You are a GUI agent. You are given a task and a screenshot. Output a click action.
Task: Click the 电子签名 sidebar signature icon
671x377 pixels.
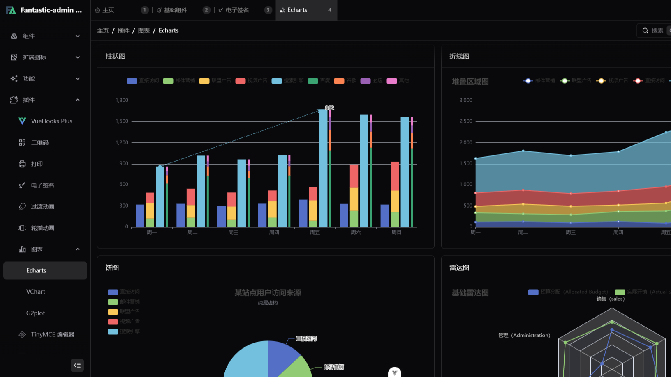click(x=22, y=185)
